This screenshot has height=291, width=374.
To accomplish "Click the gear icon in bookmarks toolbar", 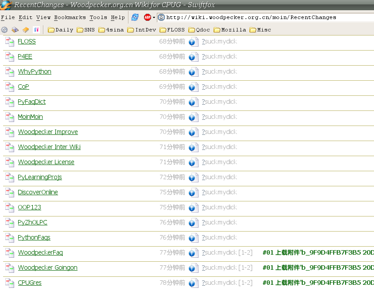I will tap(4, 30).
